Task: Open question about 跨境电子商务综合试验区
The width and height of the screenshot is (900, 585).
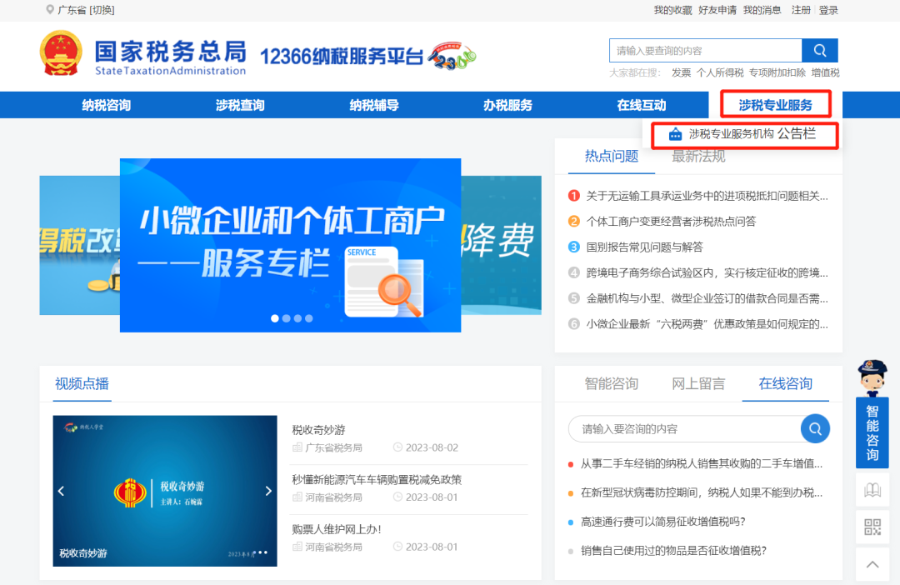Action: pyautogui.click(x=707, y=272)
